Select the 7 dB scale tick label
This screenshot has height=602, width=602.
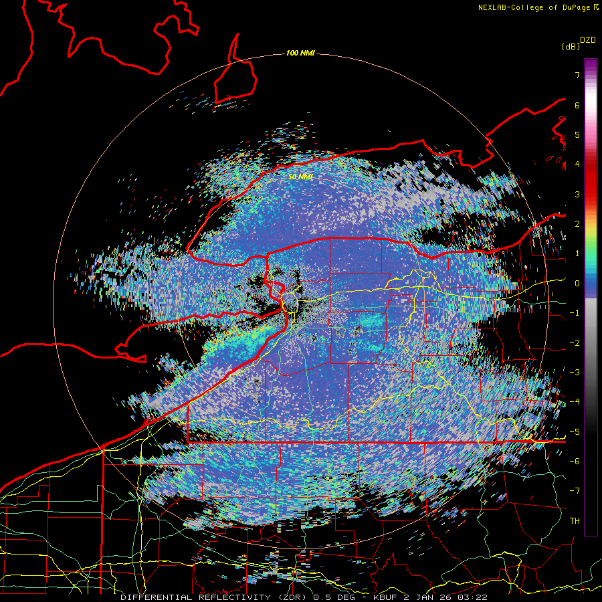(577, 75)
